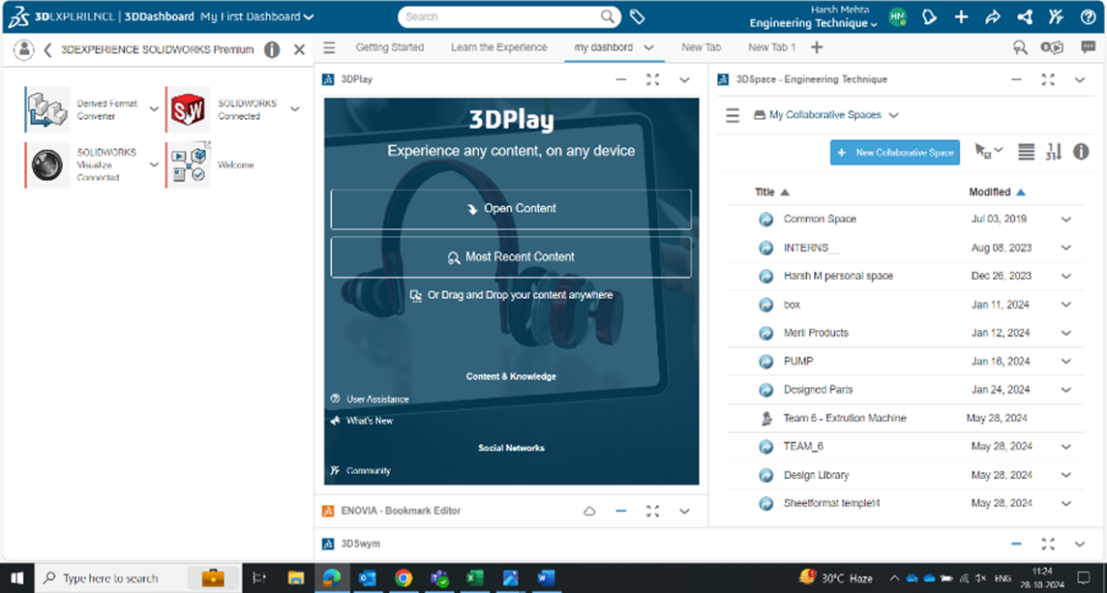Image resolution: width=1107 pixels, height=593 pixels.
Task: Click the top Search input field
Action: point(499,16)
